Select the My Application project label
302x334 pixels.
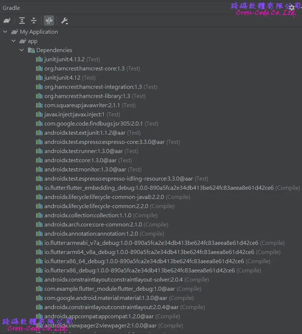coord(39,32)
